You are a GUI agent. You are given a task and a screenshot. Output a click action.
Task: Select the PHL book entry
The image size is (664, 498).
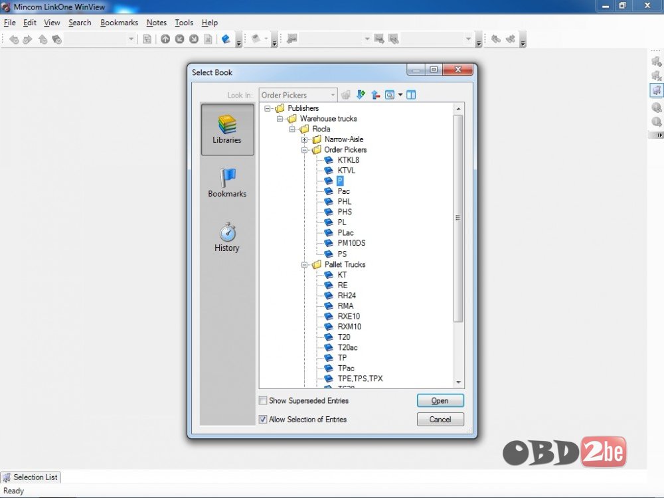click(345, 202)
